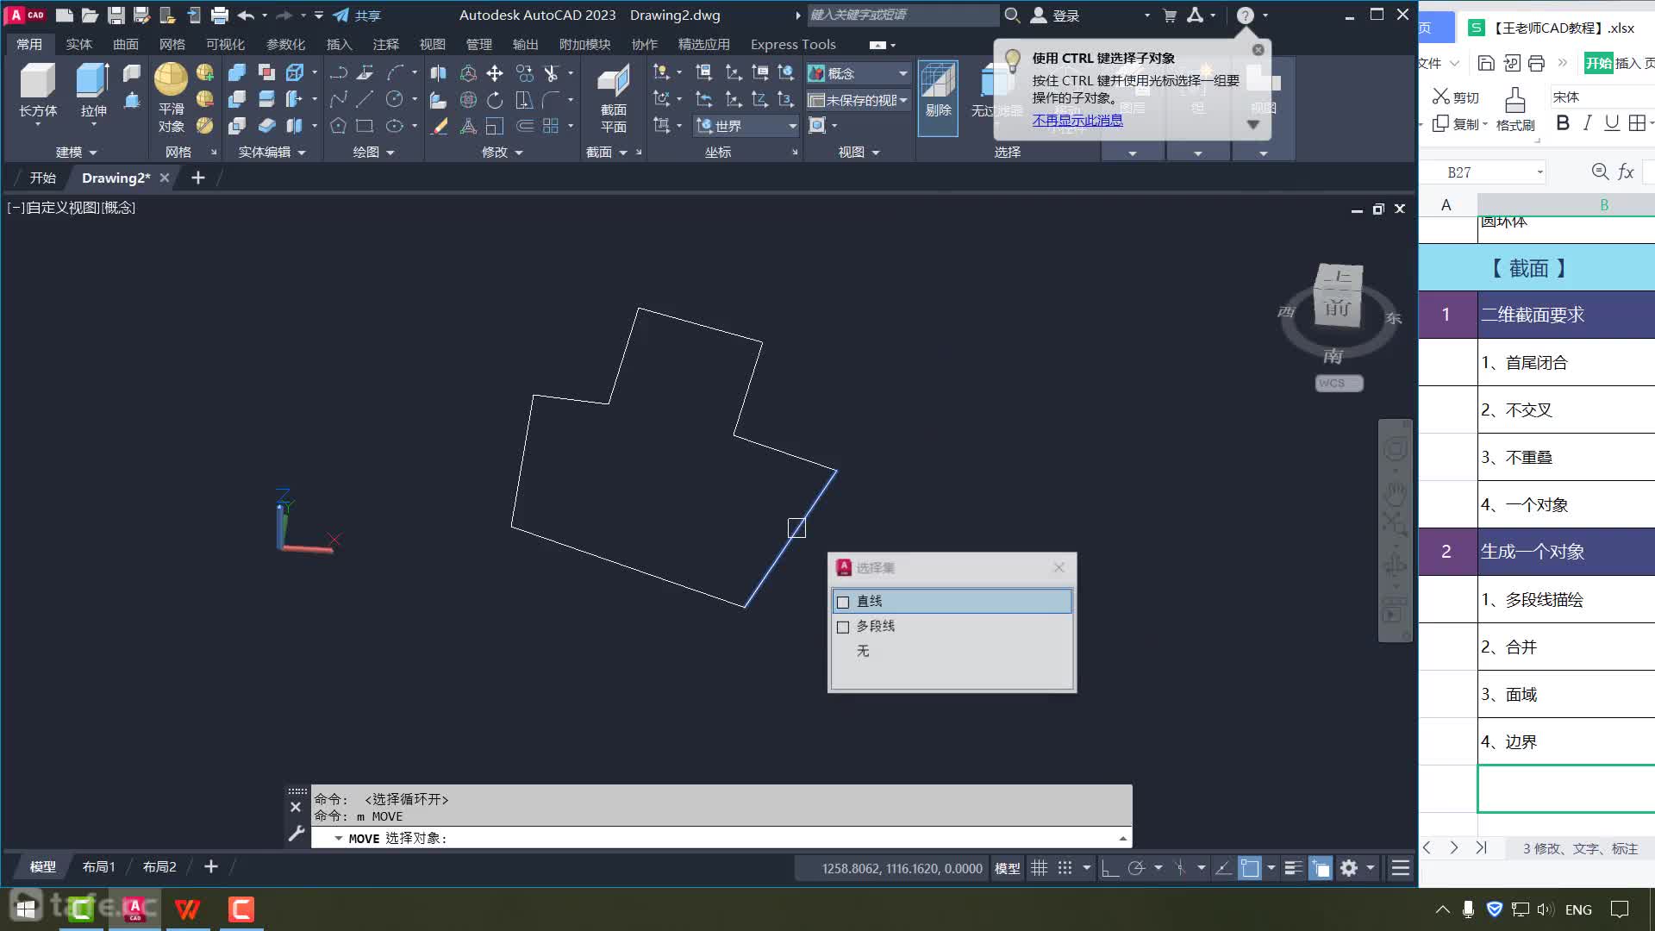Viewport: 1655px width, 931px height.
Task: Toggle grid display in status bar
Action: (x=1040, y=868)
